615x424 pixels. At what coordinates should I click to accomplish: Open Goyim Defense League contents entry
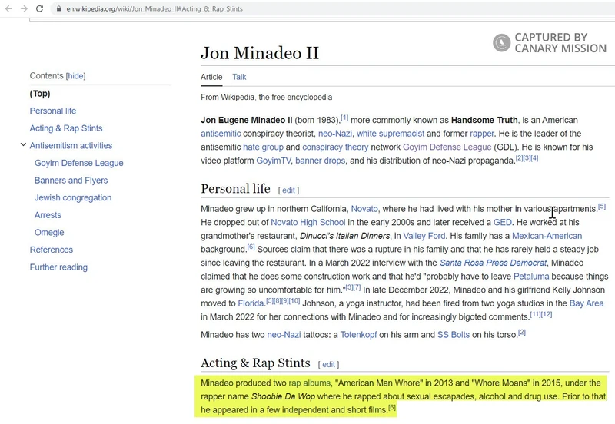79,163
